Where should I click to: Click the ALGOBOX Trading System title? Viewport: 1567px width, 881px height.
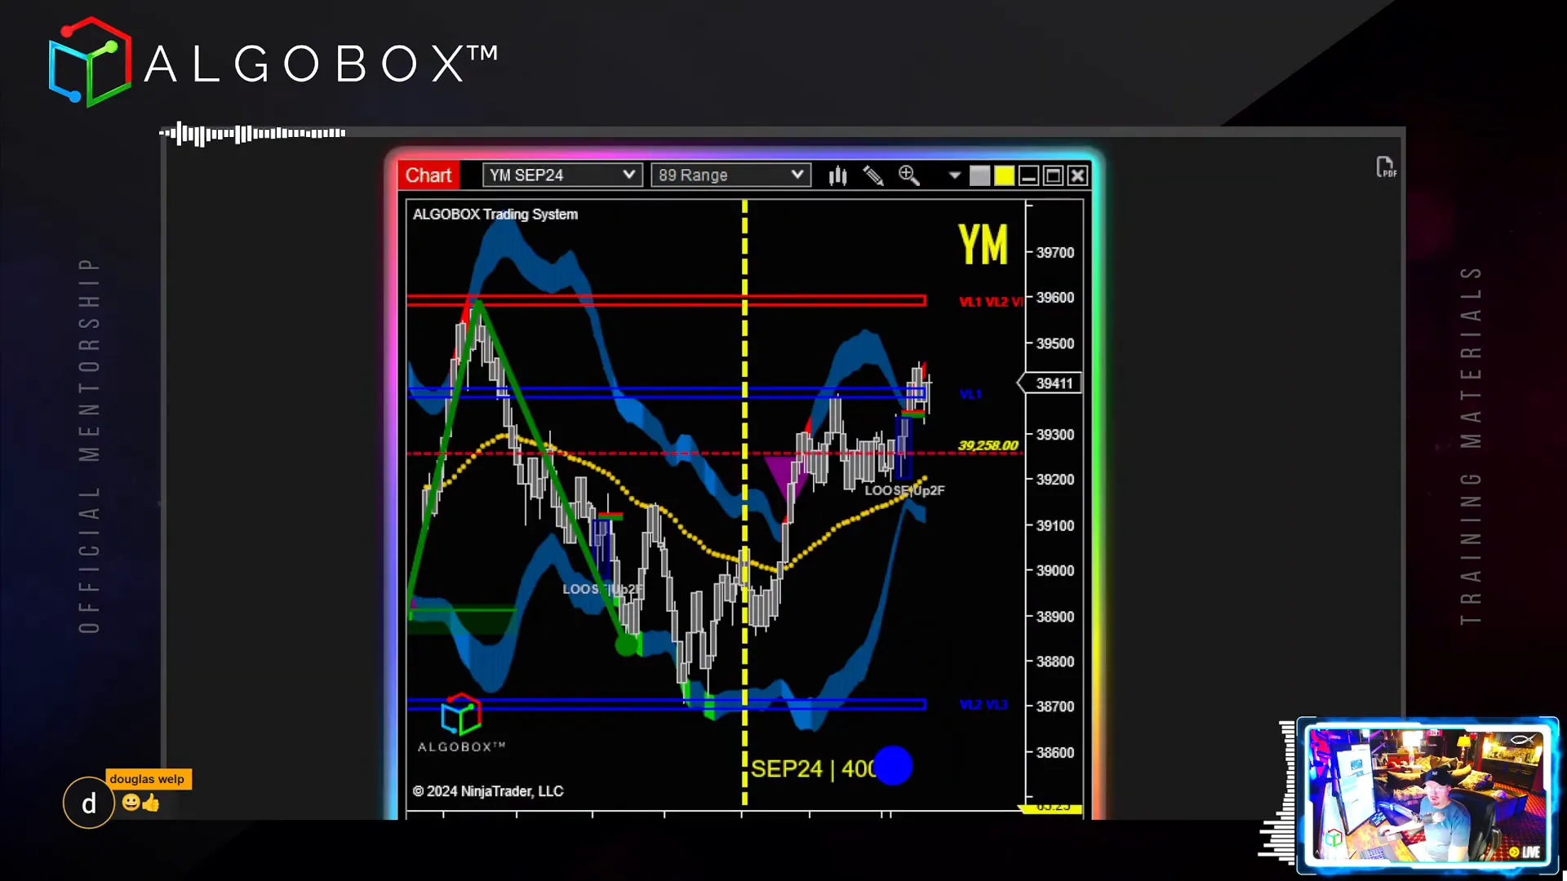tap(495, 215)
